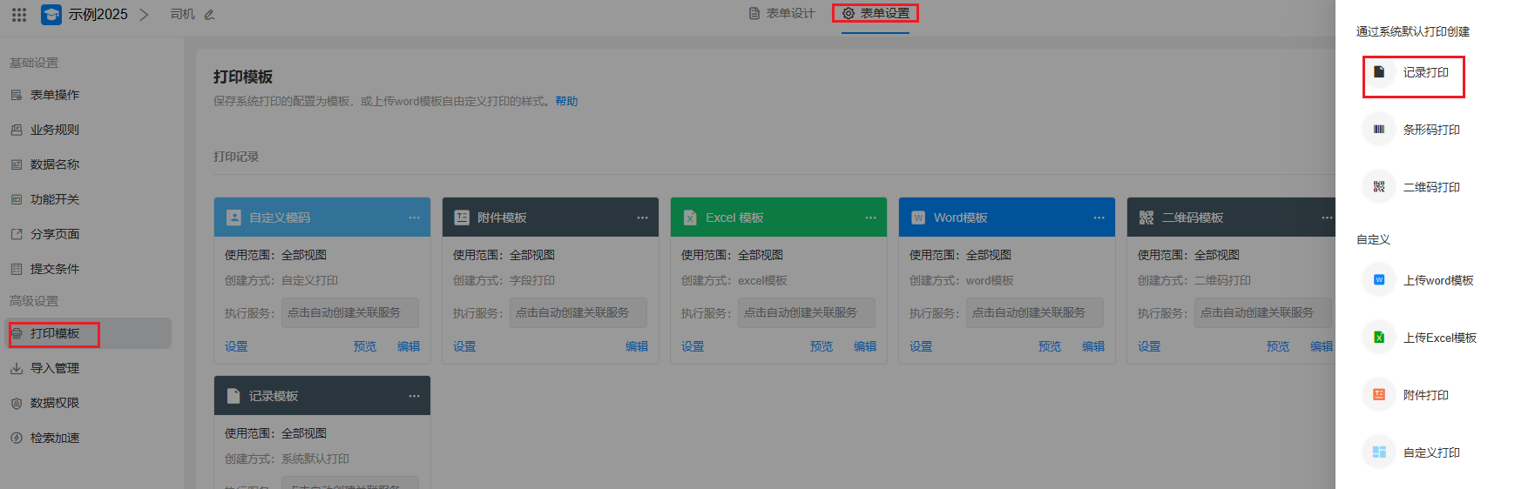Click the 执行服务 field on Word模板 card
This screenshot has width=1535, height=489.
tap(1033, 313)
